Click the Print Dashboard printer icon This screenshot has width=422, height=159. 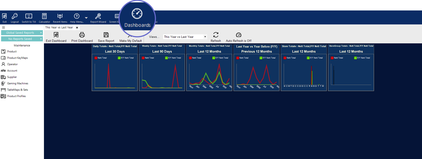[x=82, y=35]
